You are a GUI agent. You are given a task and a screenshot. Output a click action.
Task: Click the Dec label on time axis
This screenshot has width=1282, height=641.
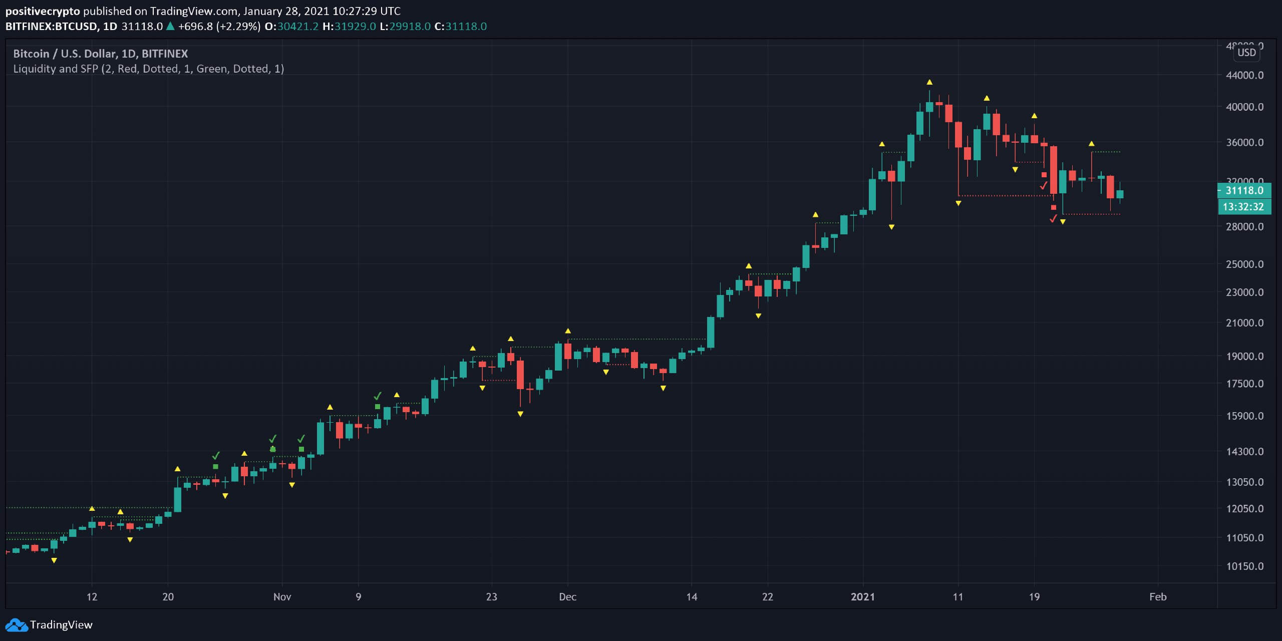pyautogui.click(x=567, y=597)
